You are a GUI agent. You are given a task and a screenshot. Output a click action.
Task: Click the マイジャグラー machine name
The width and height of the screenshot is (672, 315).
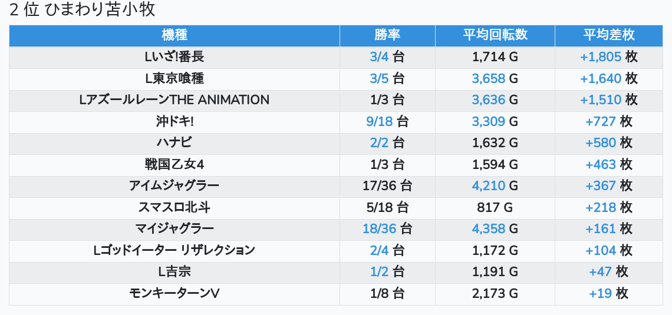pos(174,228)
